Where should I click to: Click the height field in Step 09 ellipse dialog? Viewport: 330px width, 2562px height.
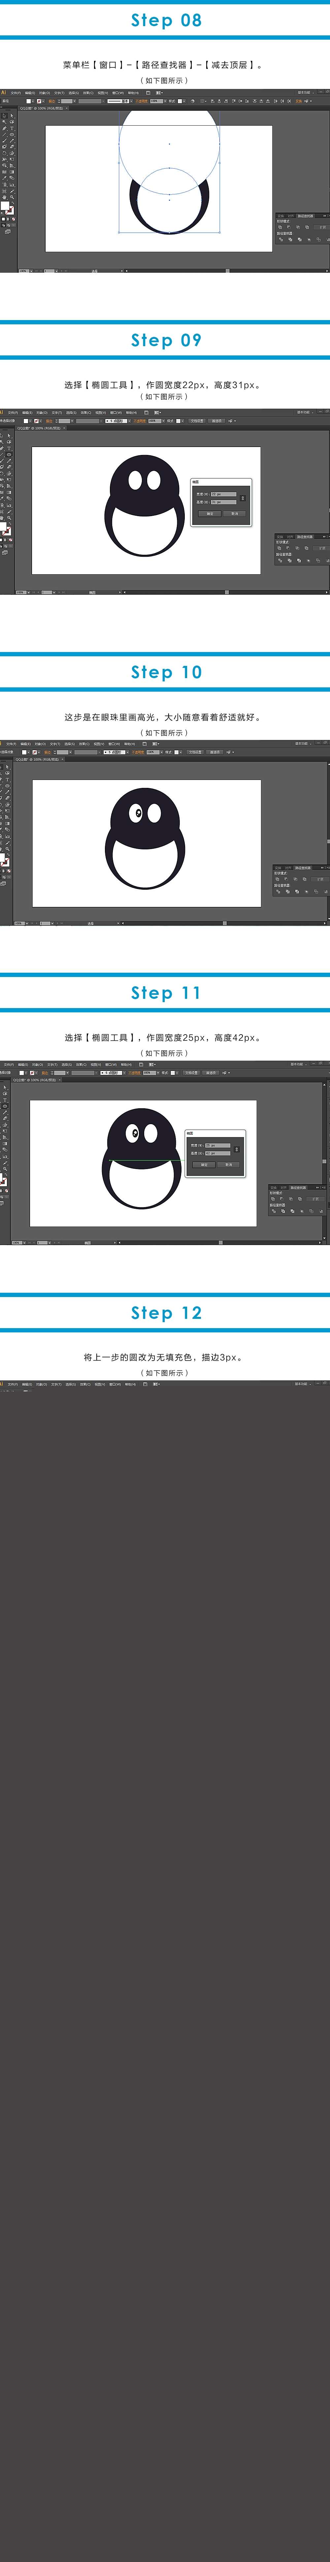coord(224,502)
